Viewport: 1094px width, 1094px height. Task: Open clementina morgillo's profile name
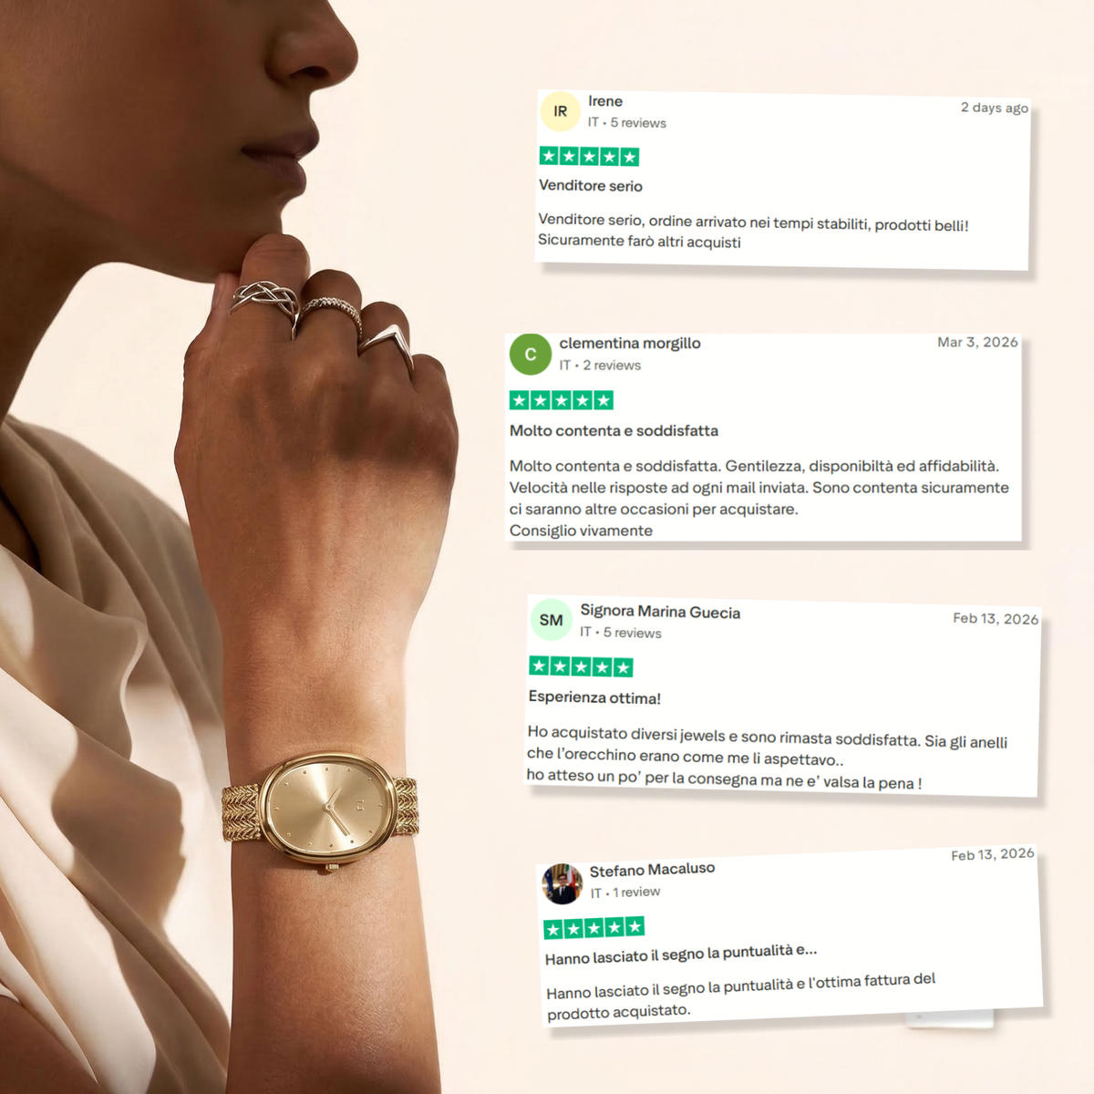[x=630, y=343]
